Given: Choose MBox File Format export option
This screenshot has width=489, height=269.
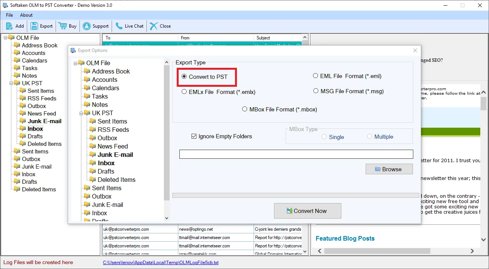Looking at the screenshot, I should click(244, 109).
